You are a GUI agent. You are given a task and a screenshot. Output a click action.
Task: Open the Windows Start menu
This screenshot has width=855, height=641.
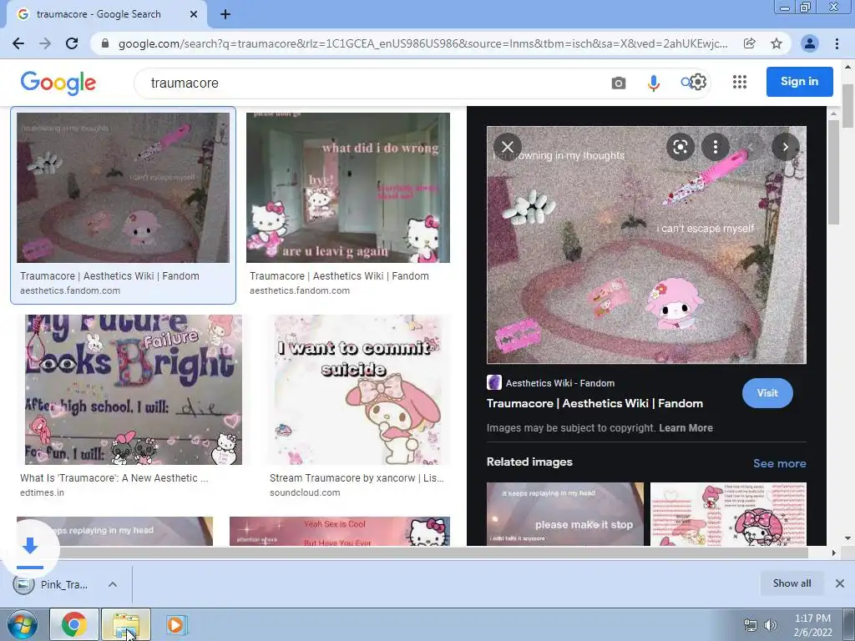pos(22,624)
